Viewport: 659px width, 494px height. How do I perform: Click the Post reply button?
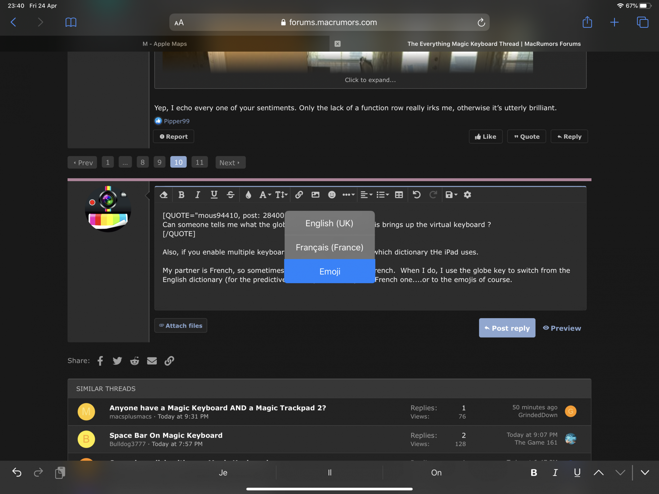click(507, 328)
